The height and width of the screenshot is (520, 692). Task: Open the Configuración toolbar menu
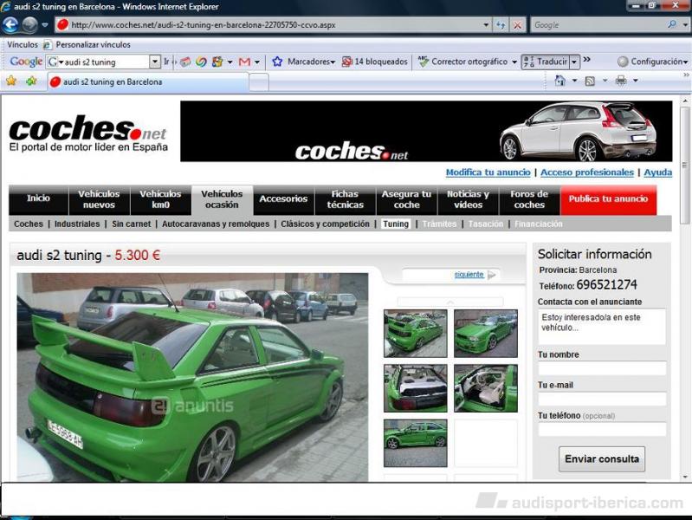click(652, 62)
